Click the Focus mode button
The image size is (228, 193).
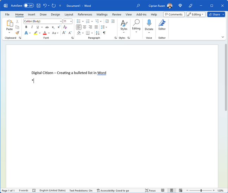[150, 191]
